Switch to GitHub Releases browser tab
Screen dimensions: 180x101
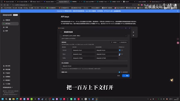(x=37, y=2)
